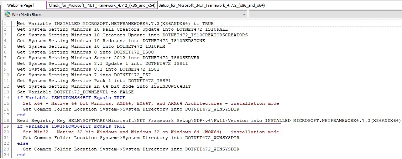Select line 6 Windows 8 into DOTNET472_IS80
402x159 pixels.
pos(85,52)
